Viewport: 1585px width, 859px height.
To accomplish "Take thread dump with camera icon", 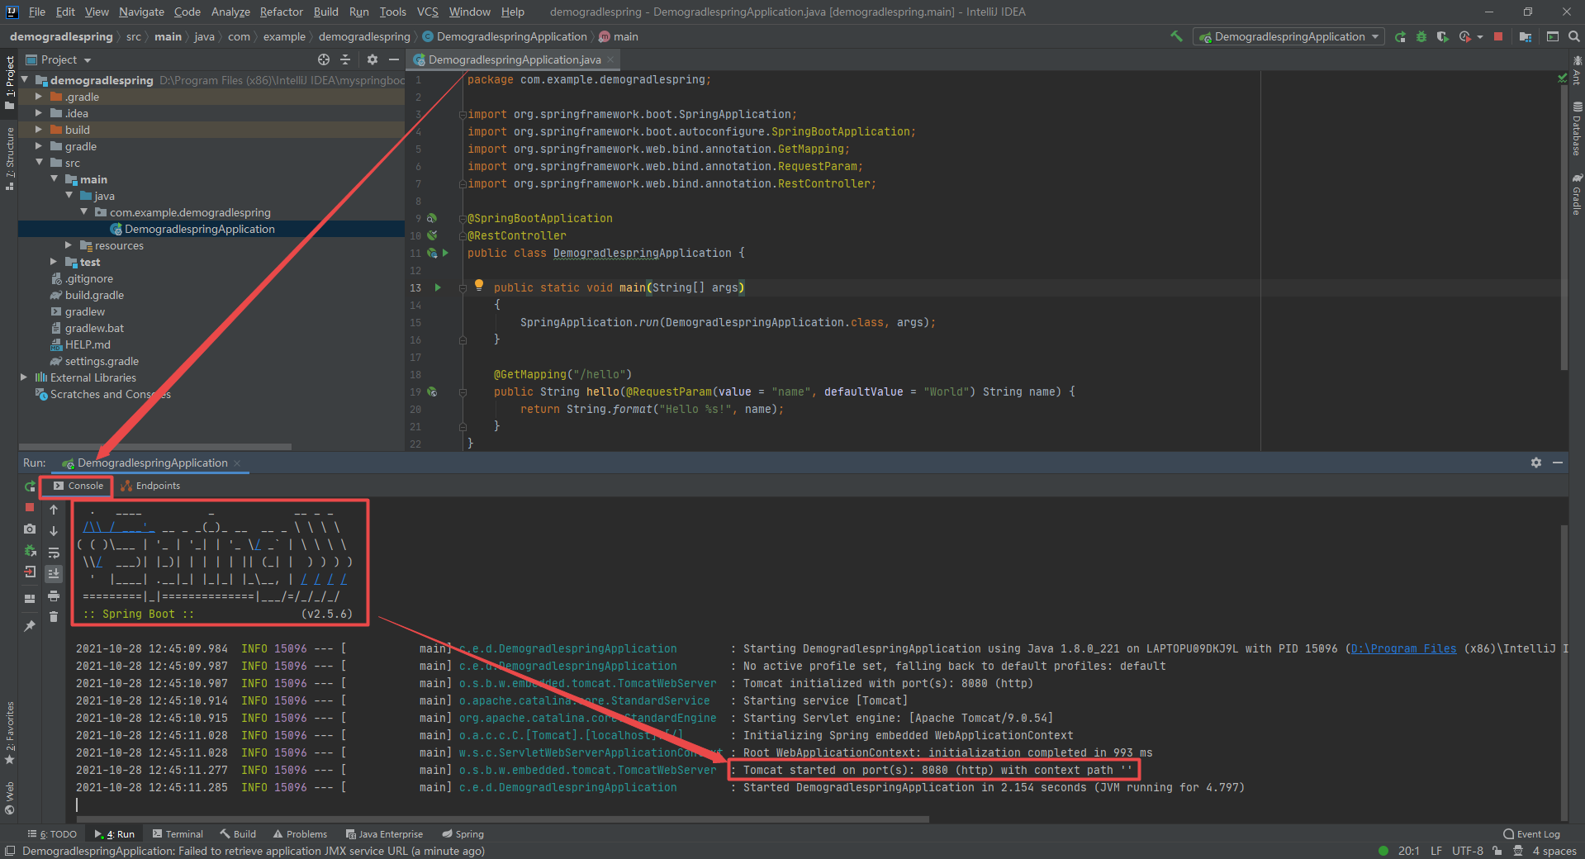I will pyautogui.click(x=30, y=529).
